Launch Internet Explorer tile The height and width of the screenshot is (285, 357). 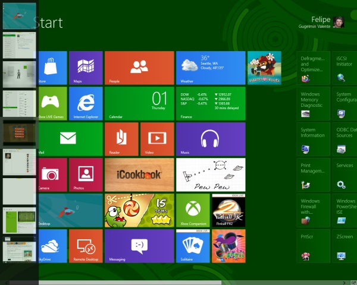coord(86,103)
